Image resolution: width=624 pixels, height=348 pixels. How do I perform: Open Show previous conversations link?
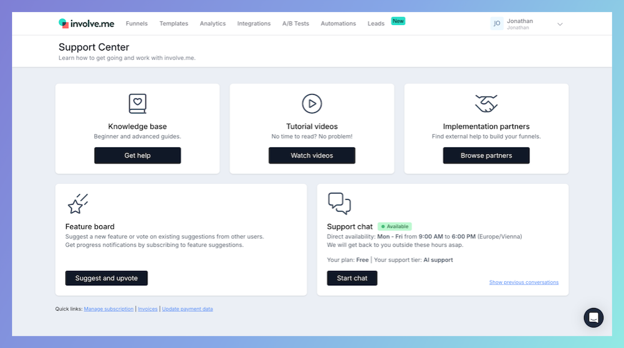tap(524, 283)
